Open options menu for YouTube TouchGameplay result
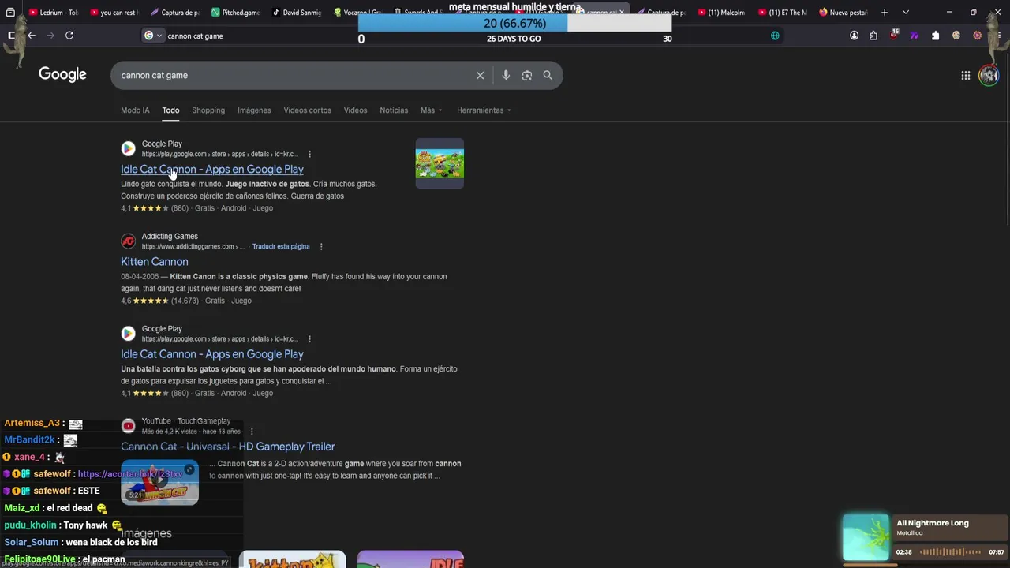The width and height of the screenshot is (1010, 568). click(x=252, y=432)
